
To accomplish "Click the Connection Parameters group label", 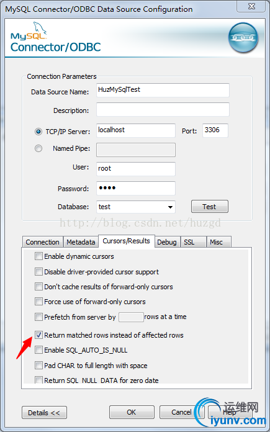I will (61, 76).
